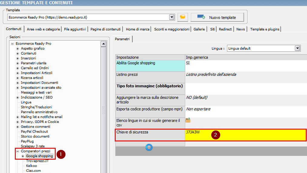
Task: Expand Indicizzazione / SEO node
Action: click(x=18, y=97)
